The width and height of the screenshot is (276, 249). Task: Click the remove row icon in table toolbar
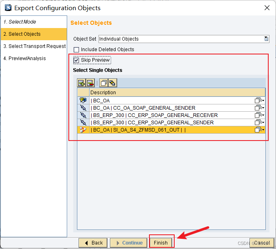[x=90, y=83]
